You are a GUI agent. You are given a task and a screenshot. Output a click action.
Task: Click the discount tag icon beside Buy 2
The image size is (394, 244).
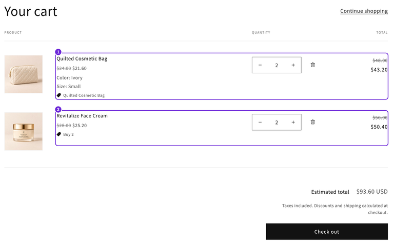(59, 134)
